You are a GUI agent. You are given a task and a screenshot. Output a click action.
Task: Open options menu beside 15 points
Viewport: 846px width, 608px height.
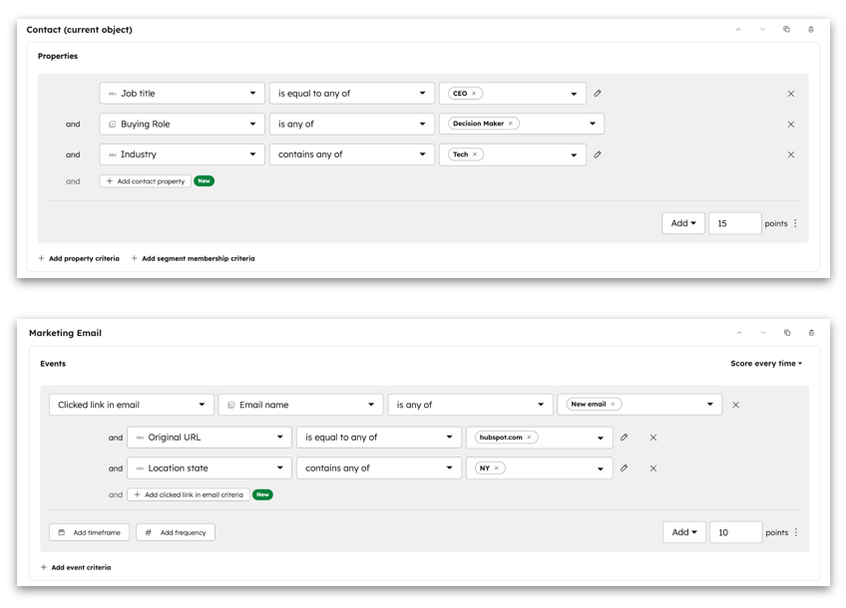pos(795,223)
